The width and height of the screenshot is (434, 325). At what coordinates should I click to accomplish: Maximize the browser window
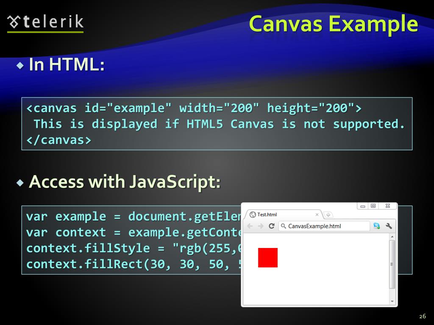pyautogui.click(x=373, y=206)
